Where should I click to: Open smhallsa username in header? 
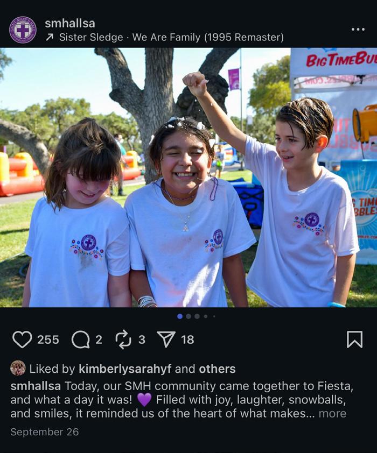tap(70, 23)
